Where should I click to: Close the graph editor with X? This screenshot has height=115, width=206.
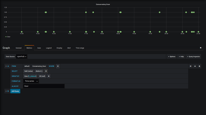(x=201, y=48)
